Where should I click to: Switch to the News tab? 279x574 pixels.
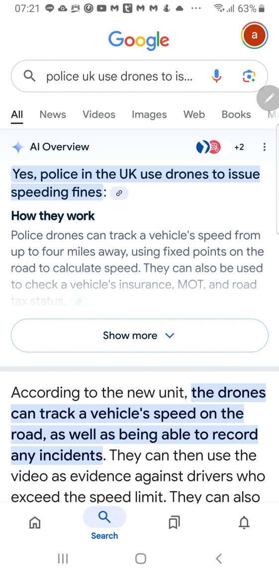pos(53,115)
